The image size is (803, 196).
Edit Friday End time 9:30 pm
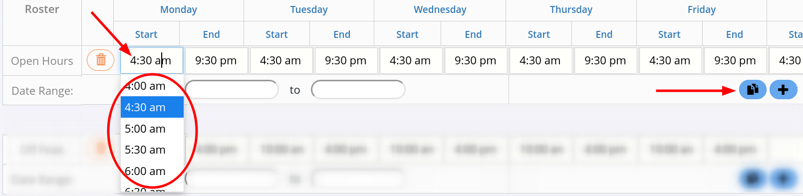point(735,60)
